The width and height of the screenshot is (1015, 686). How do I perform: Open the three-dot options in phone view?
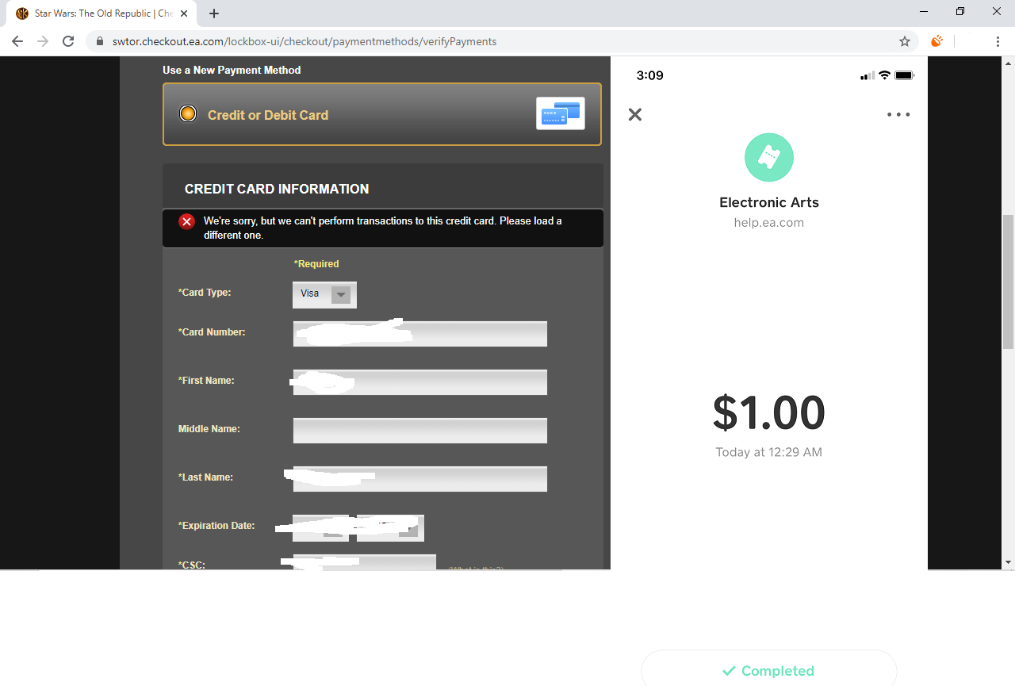pyautogui.click(x=898, y=114)
